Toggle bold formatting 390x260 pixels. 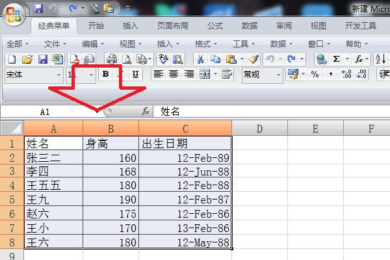[x=105, y=74]
